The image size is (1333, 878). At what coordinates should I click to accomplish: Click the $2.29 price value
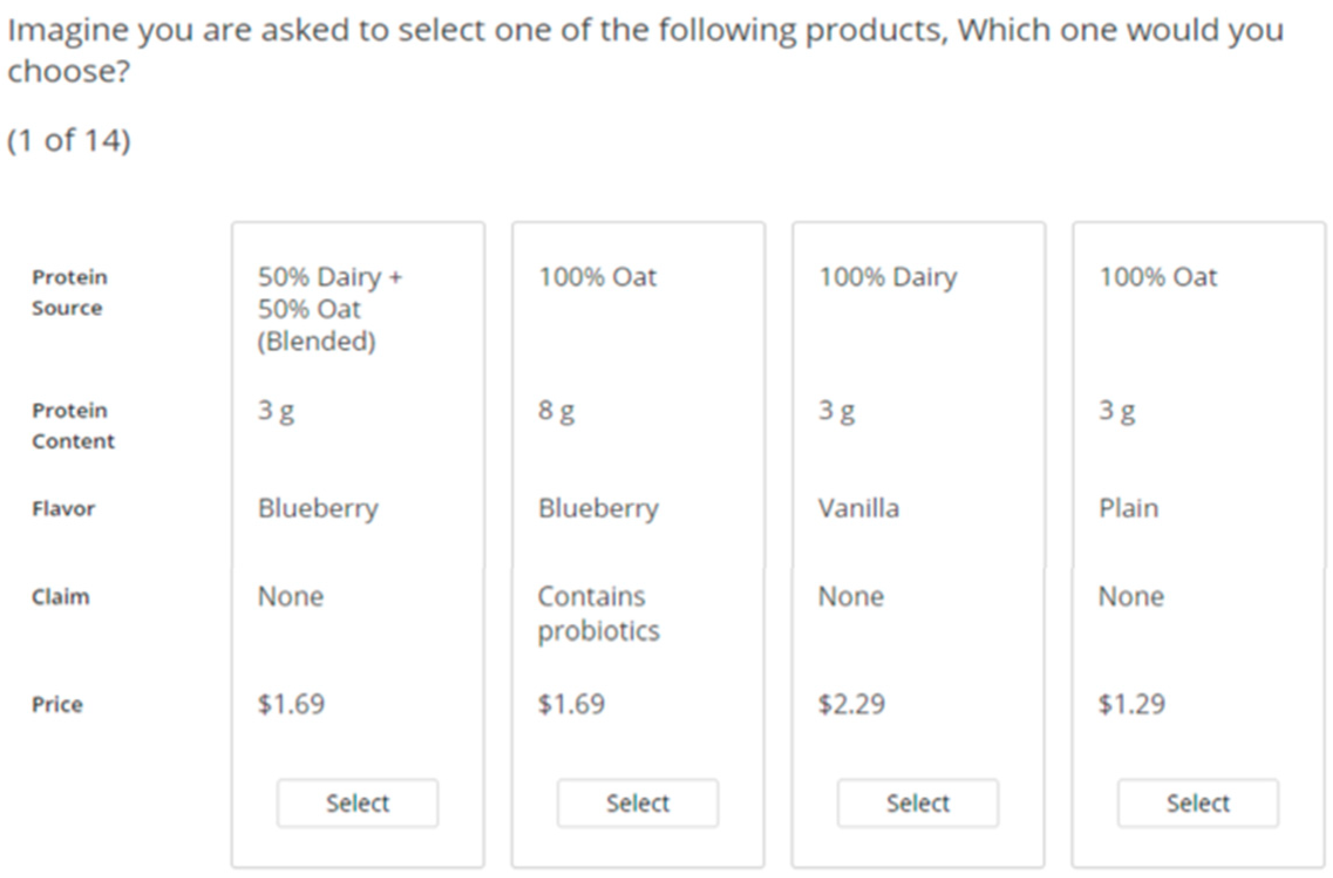pos(851,703)
